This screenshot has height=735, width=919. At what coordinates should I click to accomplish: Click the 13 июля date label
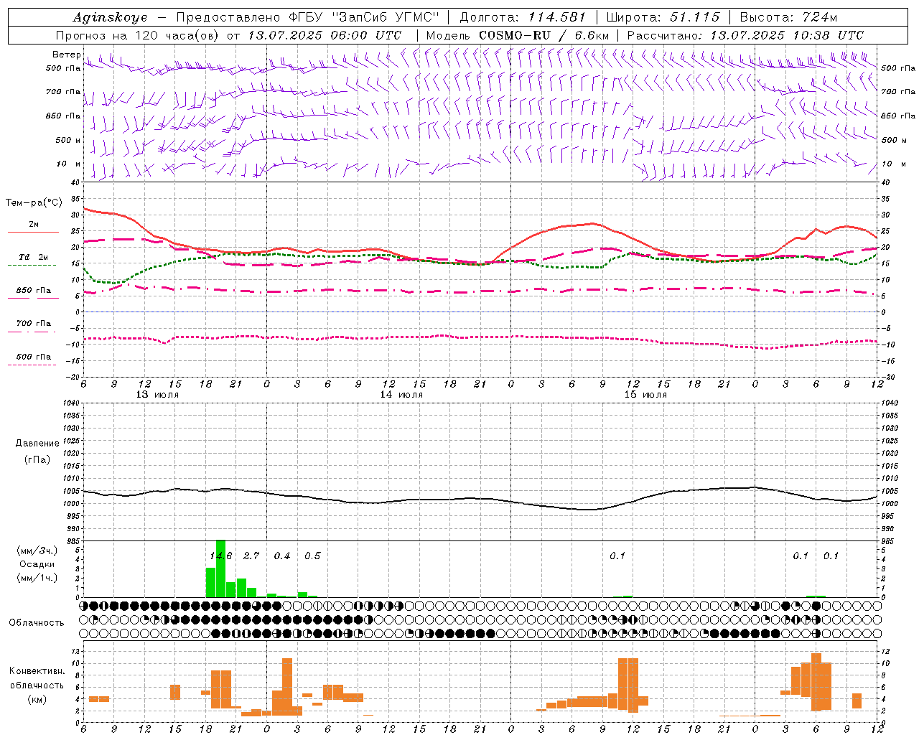tap(158, 395)
